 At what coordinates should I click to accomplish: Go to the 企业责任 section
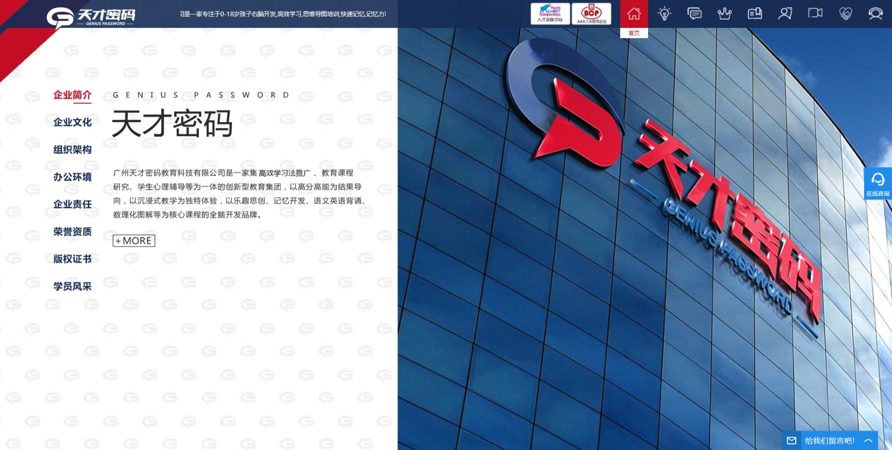point(72,205)
